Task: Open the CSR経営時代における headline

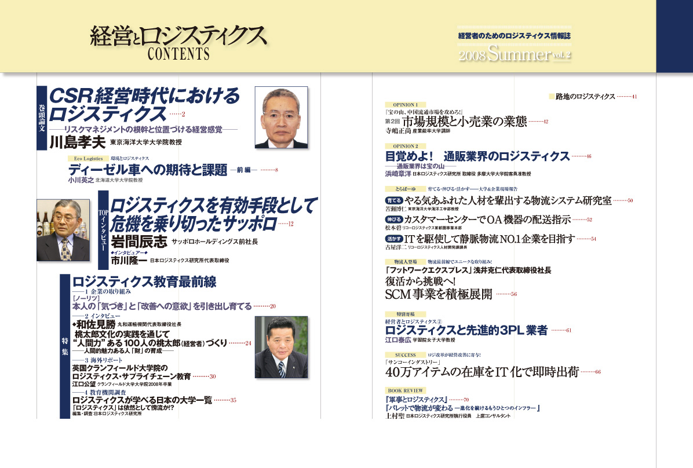Action: [144, 96]
